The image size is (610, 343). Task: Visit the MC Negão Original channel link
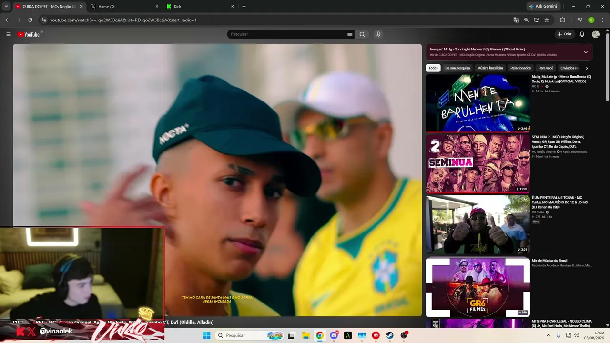[544, 151]
